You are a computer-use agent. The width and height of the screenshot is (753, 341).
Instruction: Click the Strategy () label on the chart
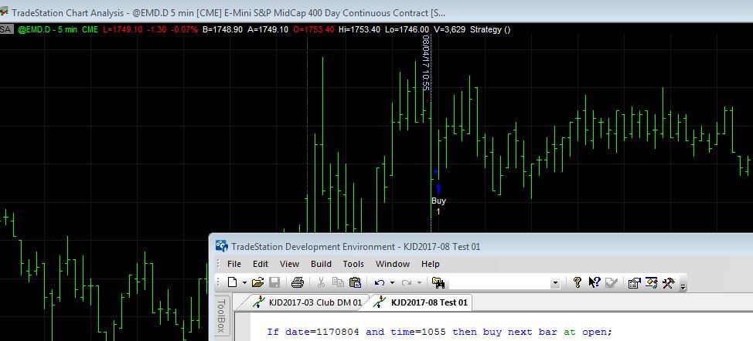[x=490, y=29]
